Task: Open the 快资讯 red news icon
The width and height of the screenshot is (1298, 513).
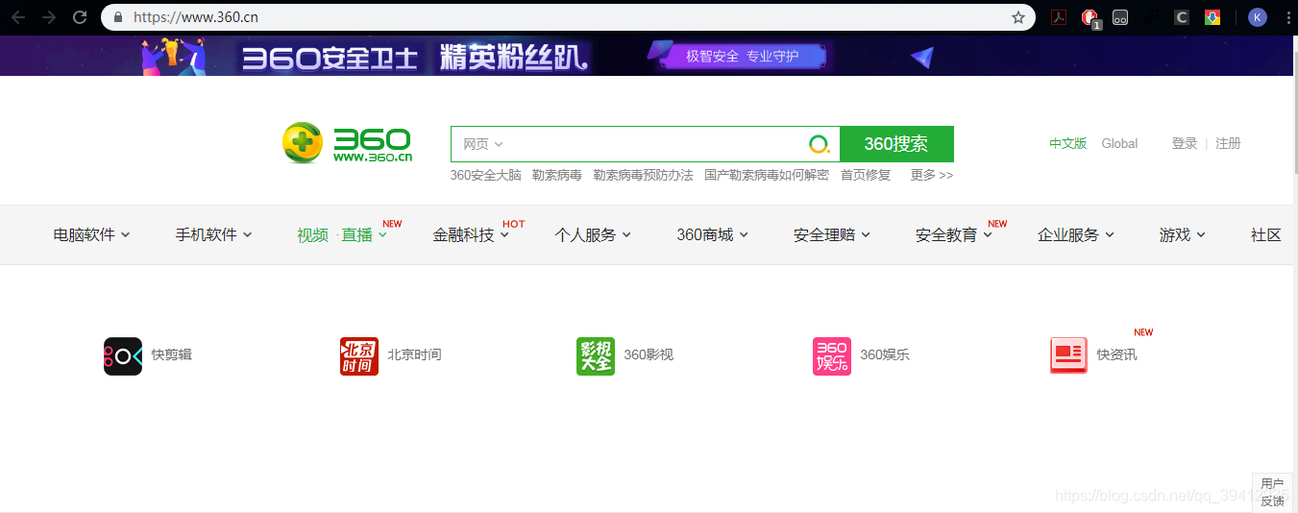Action: [1068, 355]
